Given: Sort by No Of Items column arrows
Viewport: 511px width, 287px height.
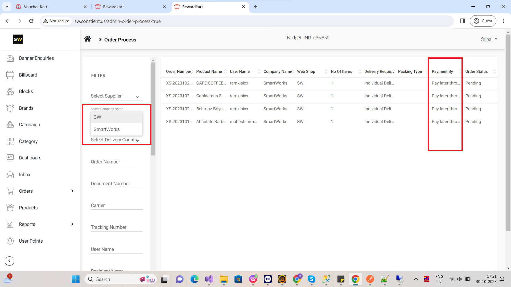Looking at the screenshot, I should 360,71.
